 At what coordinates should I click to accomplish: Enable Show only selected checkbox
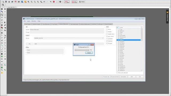point(117,73)
